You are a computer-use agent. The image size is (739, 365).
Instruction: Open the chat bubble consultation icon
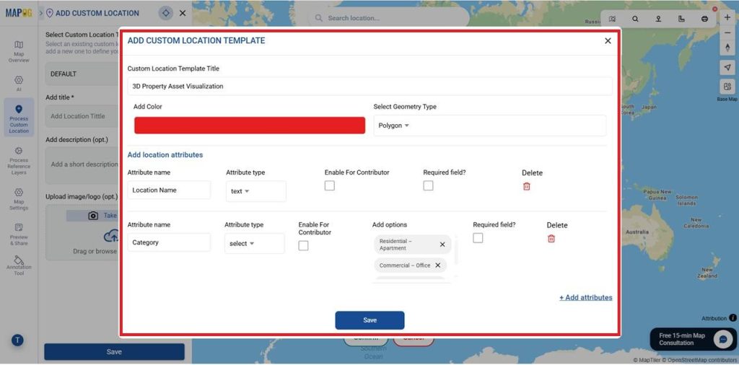click(722, 339)
